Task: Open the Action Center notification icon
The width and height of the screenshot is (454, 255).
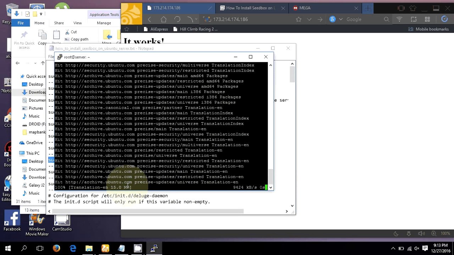Action: [x=425, y=248]
